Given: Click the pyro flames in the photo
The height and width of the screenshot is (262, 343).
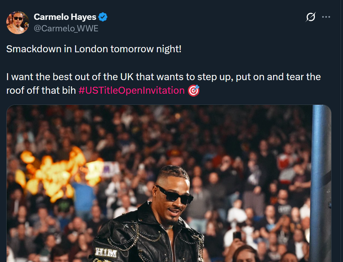Looking at the screenshot, I should tap(59, 173).
